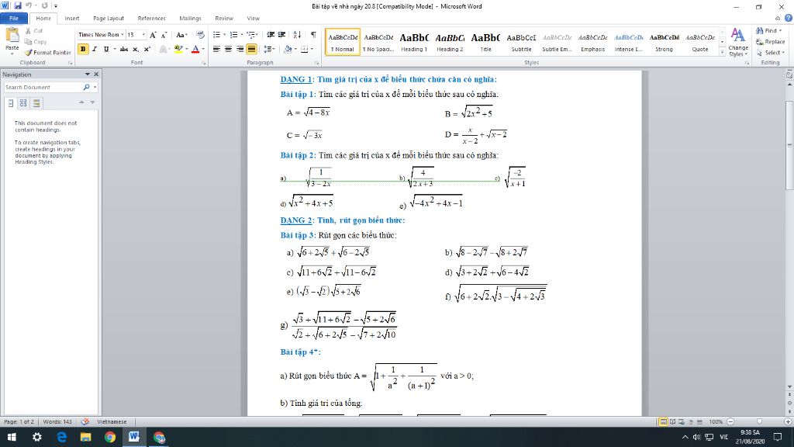This screenshot has height=447, width=794.
Task: Open Navigation pane options arrow
Action: (x=87, y=74)
